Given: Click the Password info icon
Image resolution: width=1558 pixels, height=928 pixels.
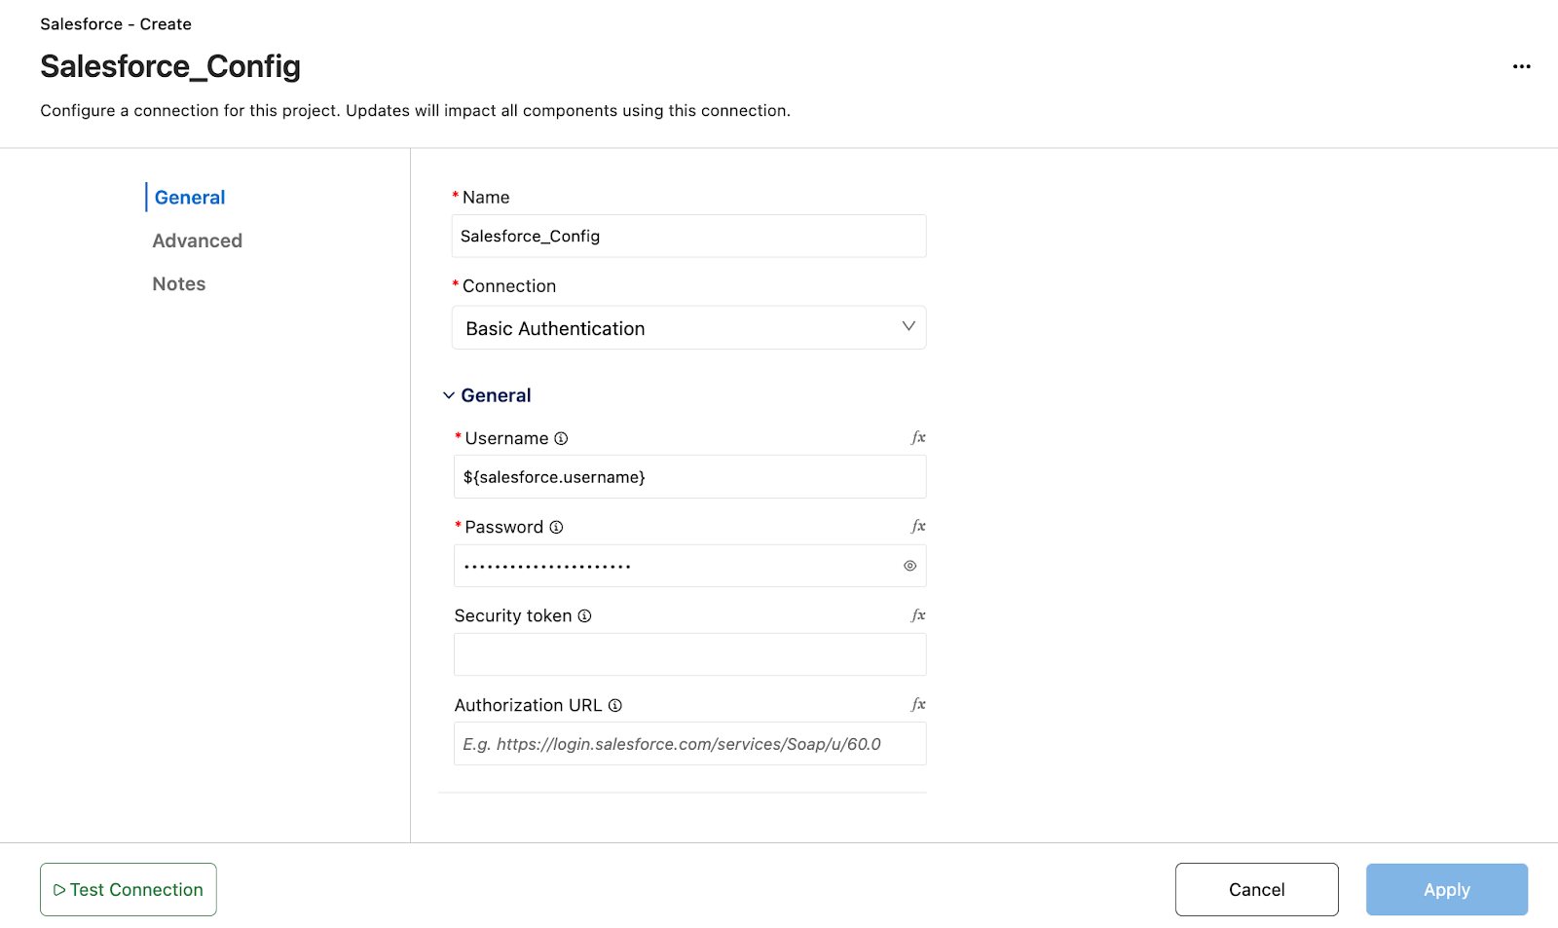Looking at the screenshot, I should pos(556,527).
